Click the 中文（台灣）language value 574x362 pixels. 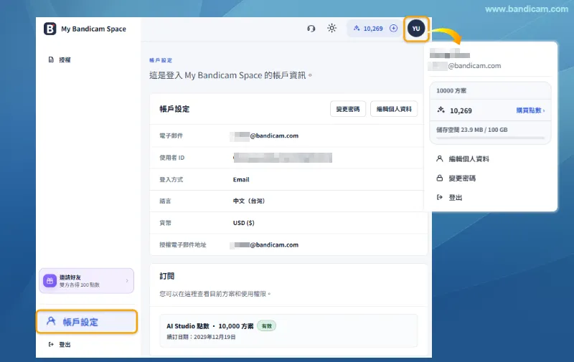tap(249, 201)
